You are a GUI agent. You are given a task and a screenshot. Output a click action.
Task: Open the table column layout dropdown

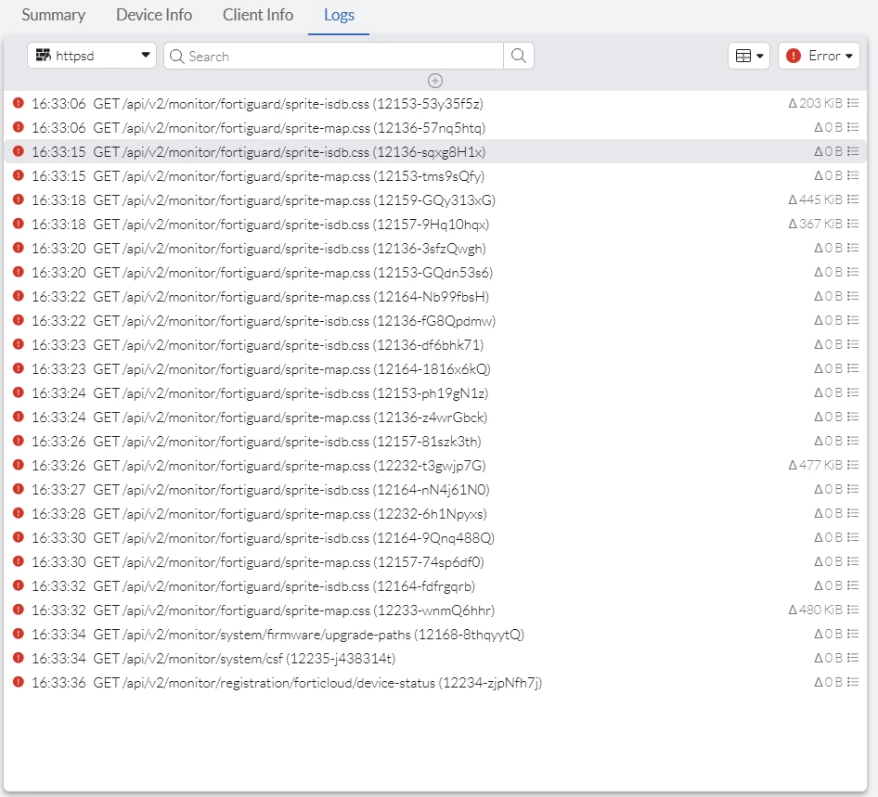point(749,56)
